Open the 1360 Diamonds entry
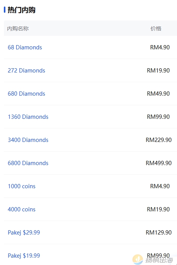 point(28,117)
